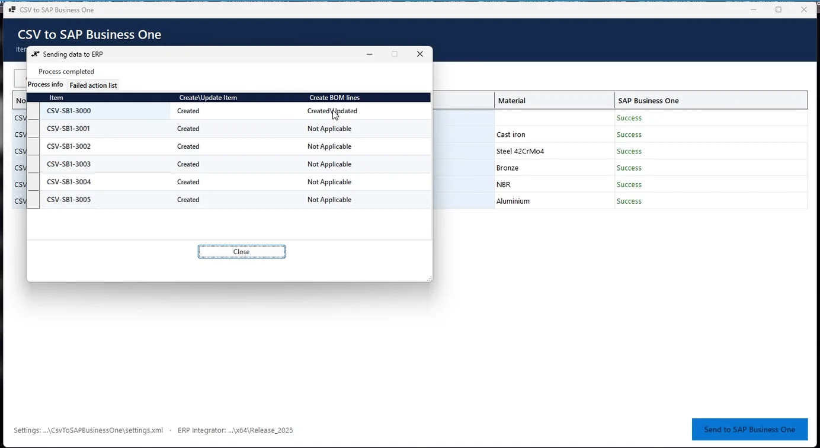The image size is (820, 448).
Task: Select Cast iron material cell
Action: 554,135
